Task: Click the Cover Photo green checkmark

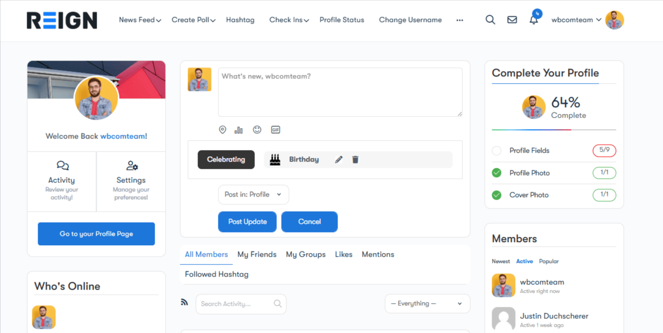Action: pyautogui.click(x=496, y=195)
